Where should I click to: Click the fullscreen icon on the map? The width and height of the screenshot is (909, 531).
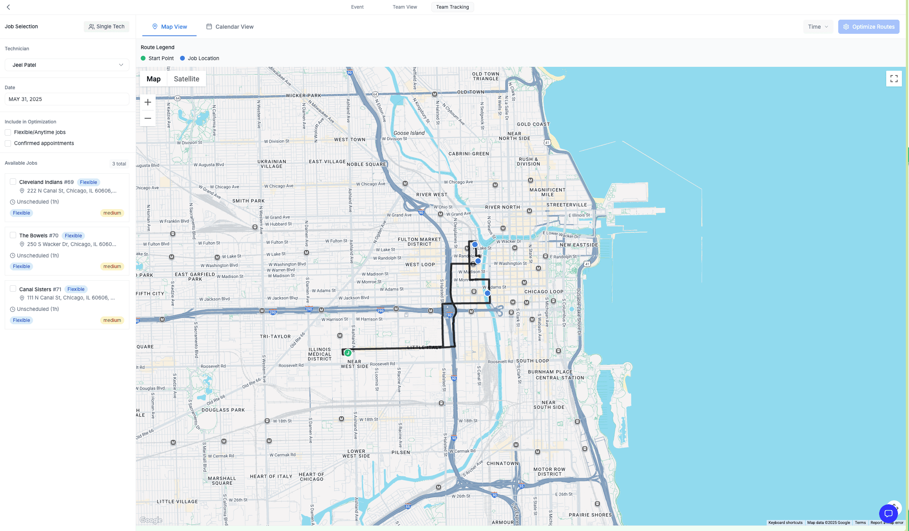894,79
